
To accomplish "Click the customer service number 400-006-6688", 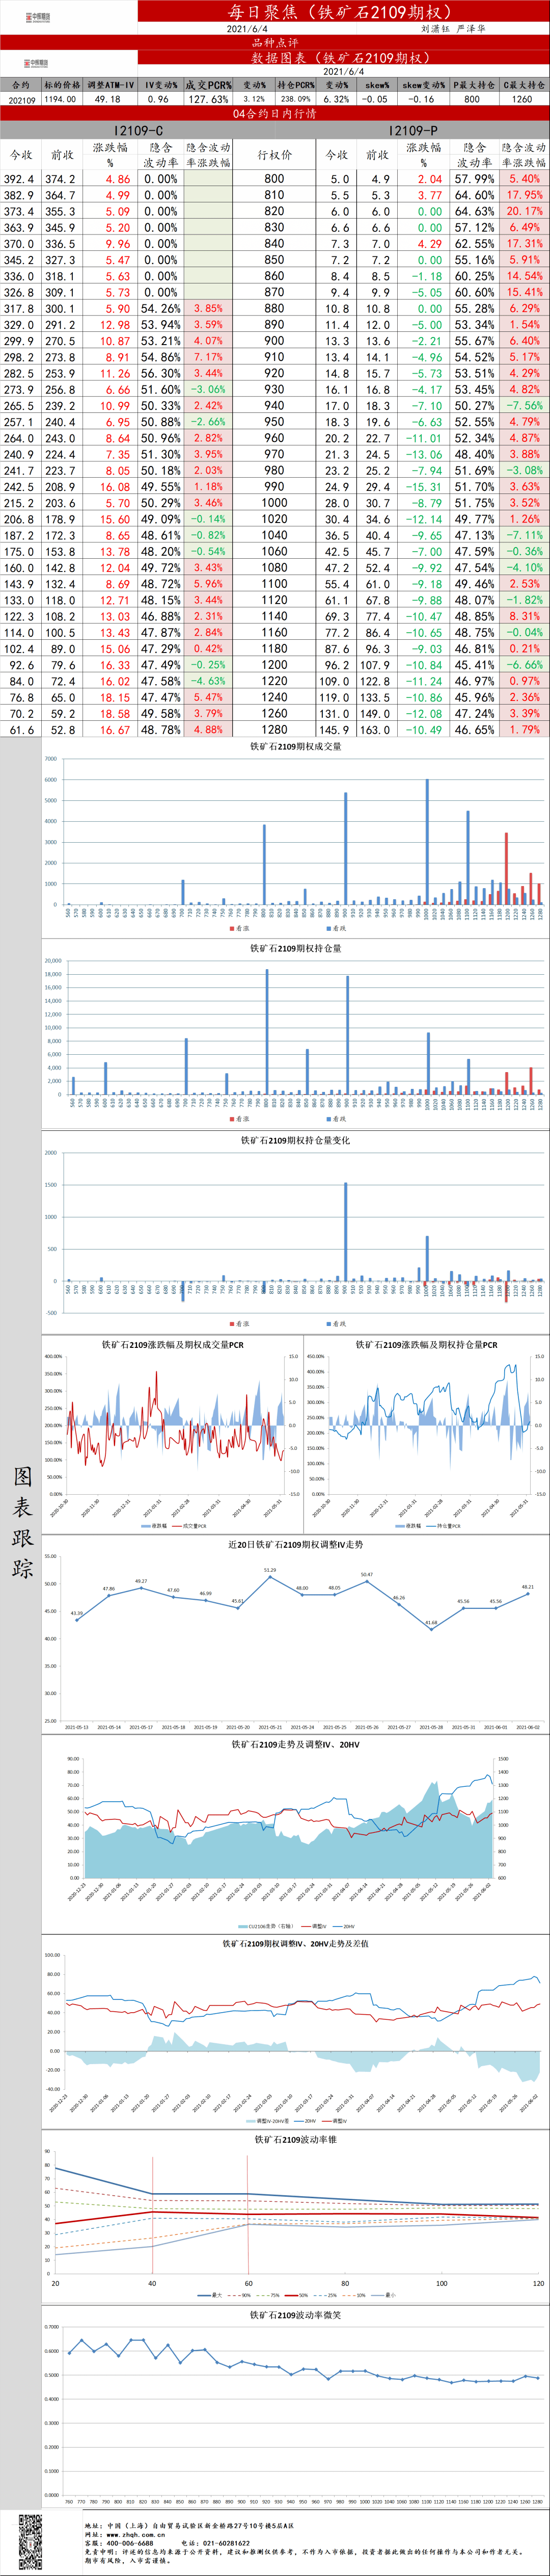I will point(131,2543).
